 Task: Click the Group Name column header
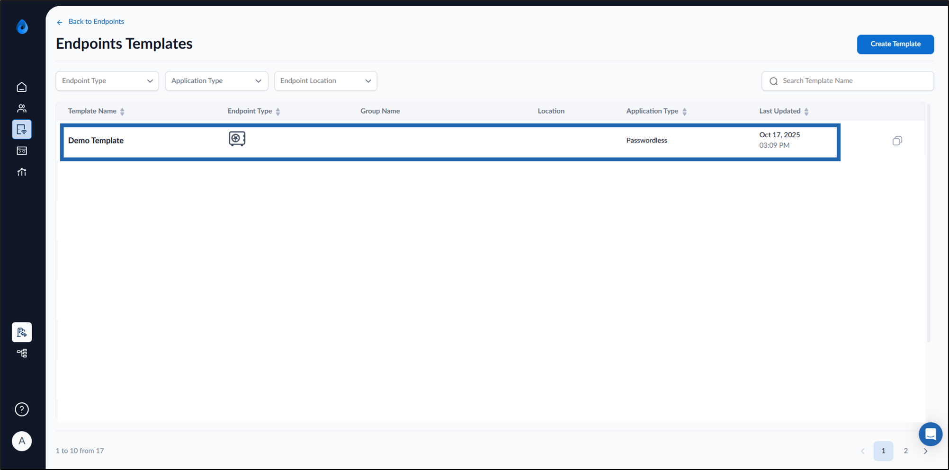pos(380,111)
